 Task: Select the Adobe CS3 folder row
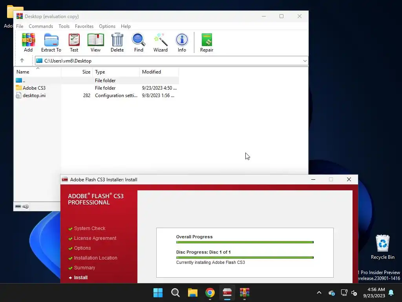(x=97, y=88)
